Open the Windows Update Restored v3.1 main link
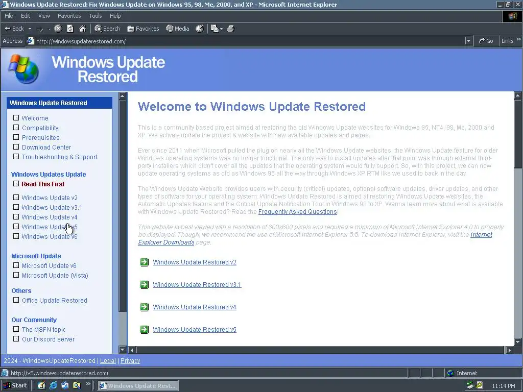The width and height of the screenshot is (523, 392). click(x=197, y=285)
